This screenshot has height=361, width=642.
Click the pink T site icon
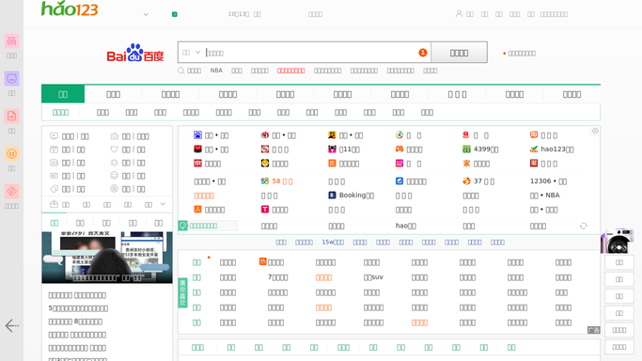click(265, 209)
